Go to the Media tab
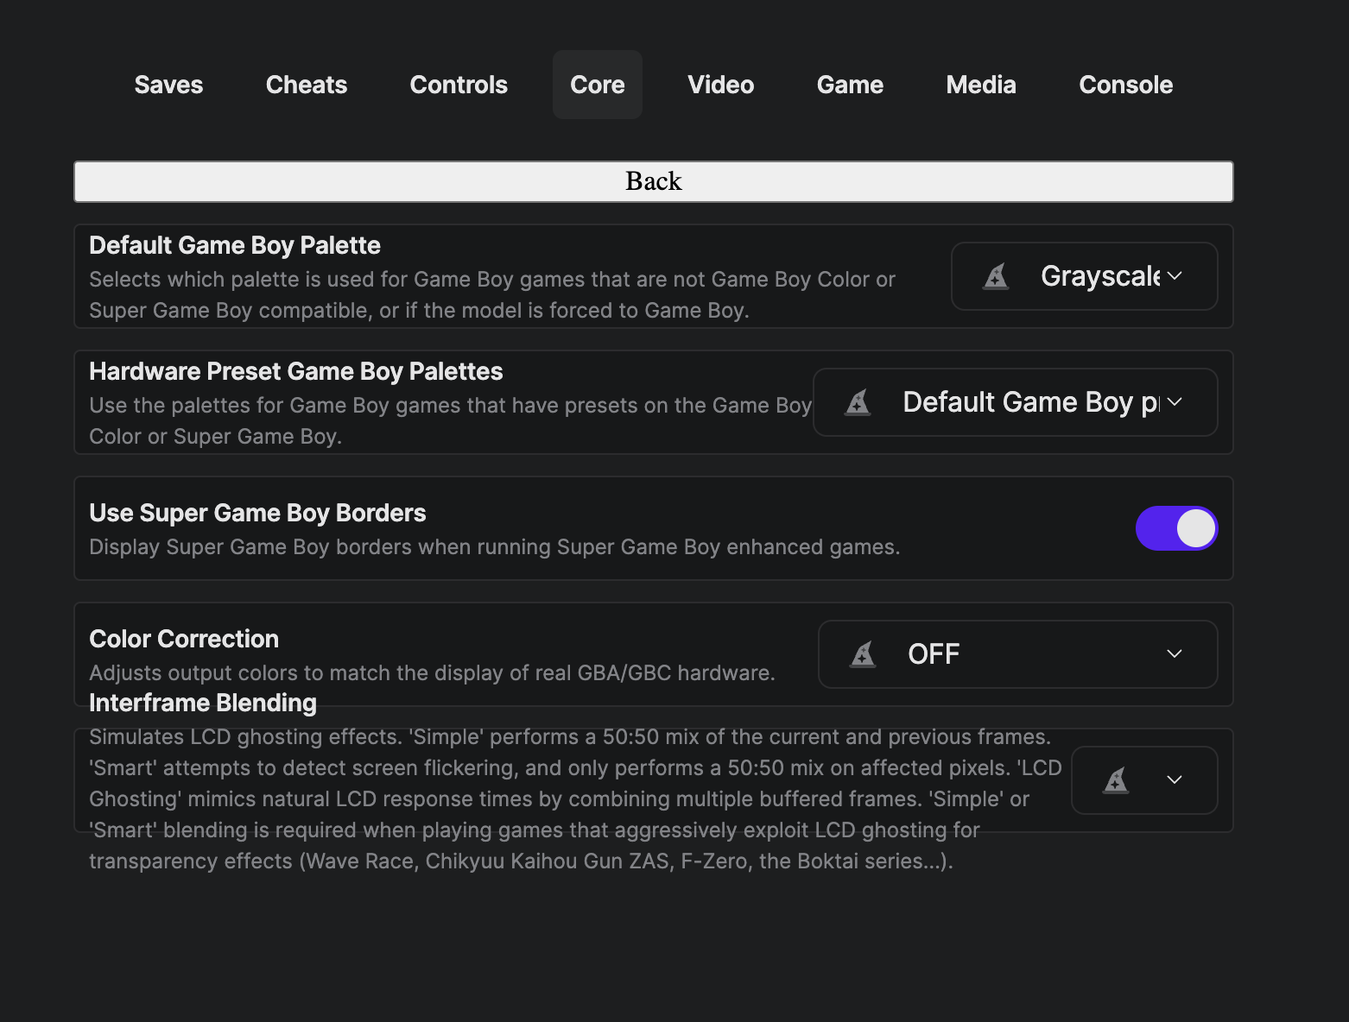This screenshot has width=1349, height=1022. pos(981,85)
